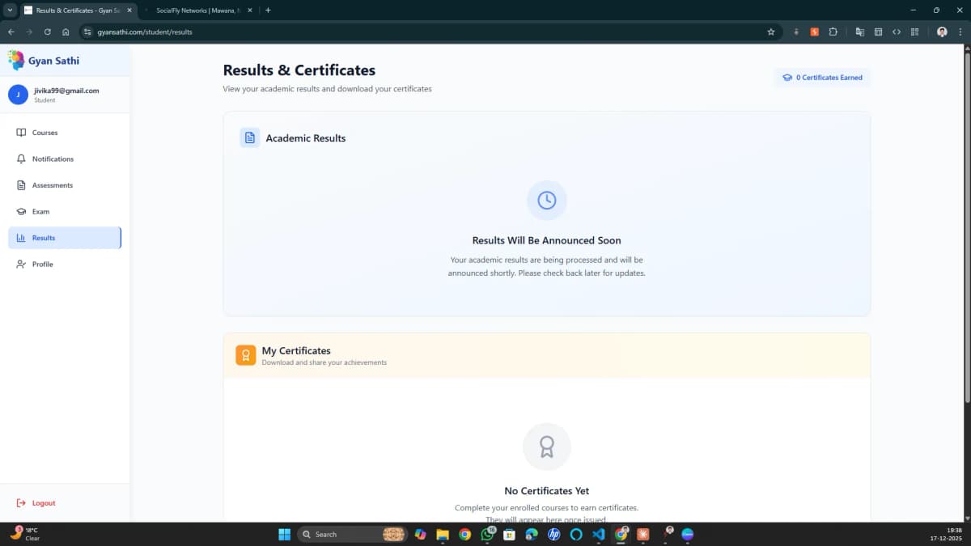Click the Academic Results document icon

tap(248, 138)
